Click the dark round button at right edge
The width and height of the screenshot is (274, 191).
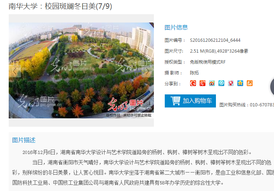pos(272,87)
